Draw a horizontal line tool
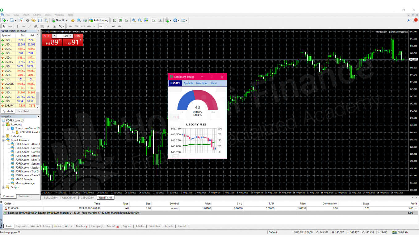 click(23, 26)
